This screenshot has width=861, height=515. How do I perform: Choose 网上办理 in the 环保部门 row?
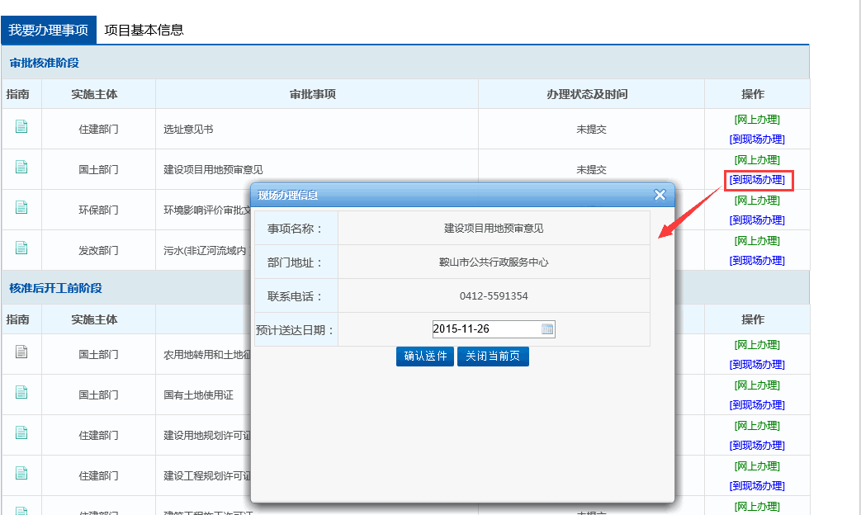point(757,201)
